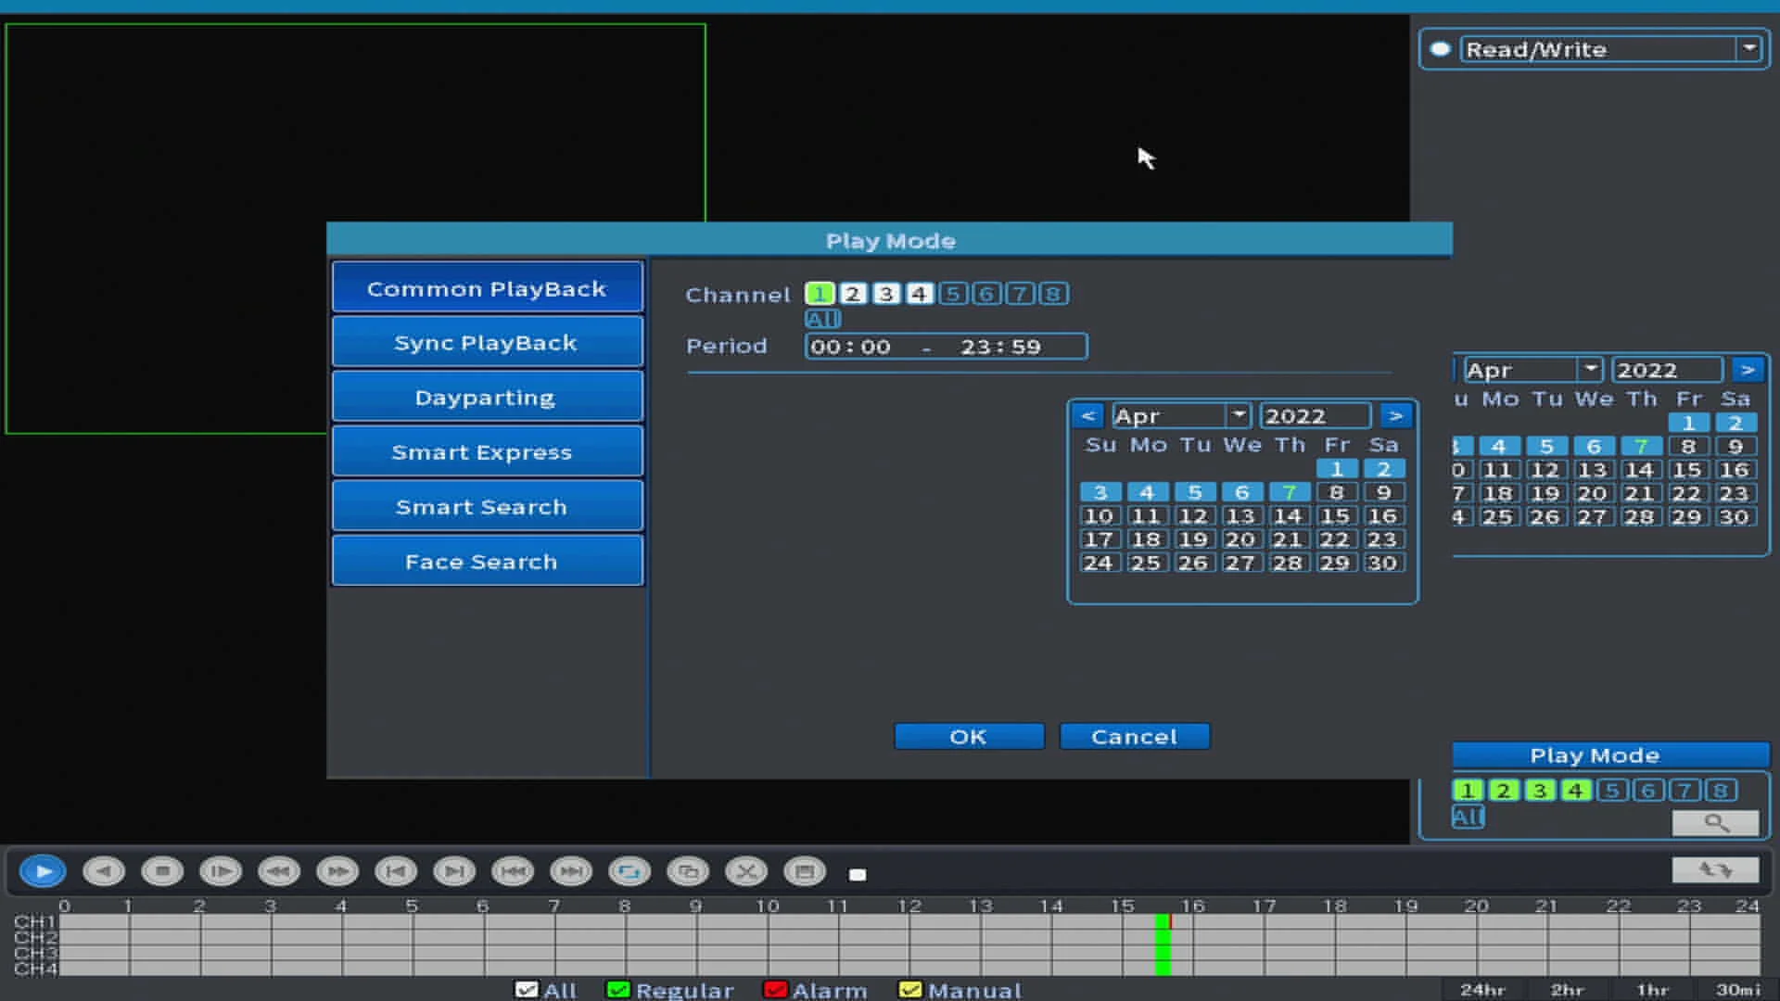Click the repeat loop icon
The image size is (1780, 1001).
(629, 871)
